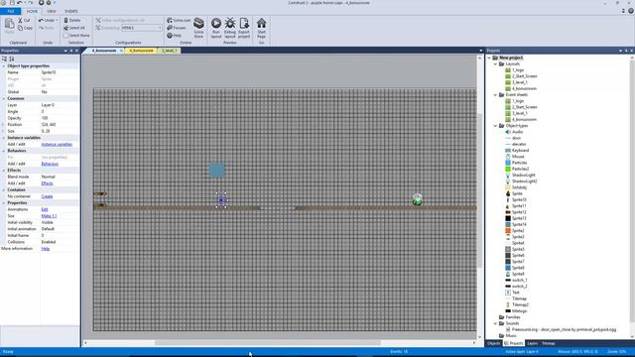Viewport: 635px width, 357px height.
Task: Click the Export project icon
Action: (x=244, y=24)
